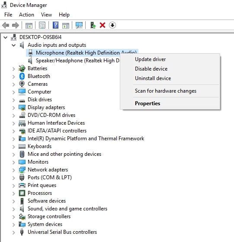Viewport: 234px width, 242px height.
Task: Open the Action menu
Action: coord(26,15)
